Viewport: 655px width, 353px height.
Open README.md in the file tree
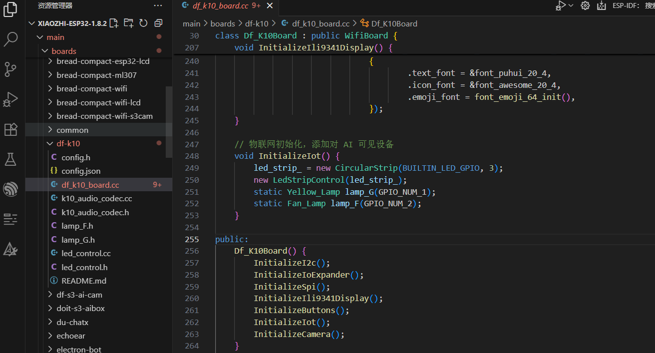pos(83,281)
